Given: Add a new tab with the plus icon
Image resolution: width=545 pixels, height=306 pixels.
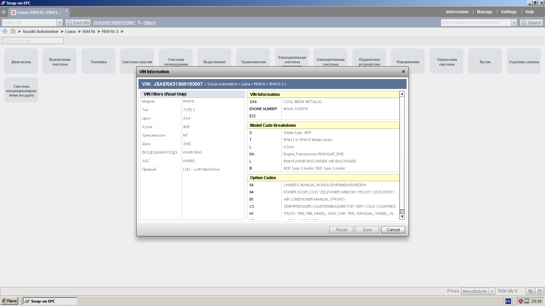Looking at the screenshot, I should click(4, 12).
